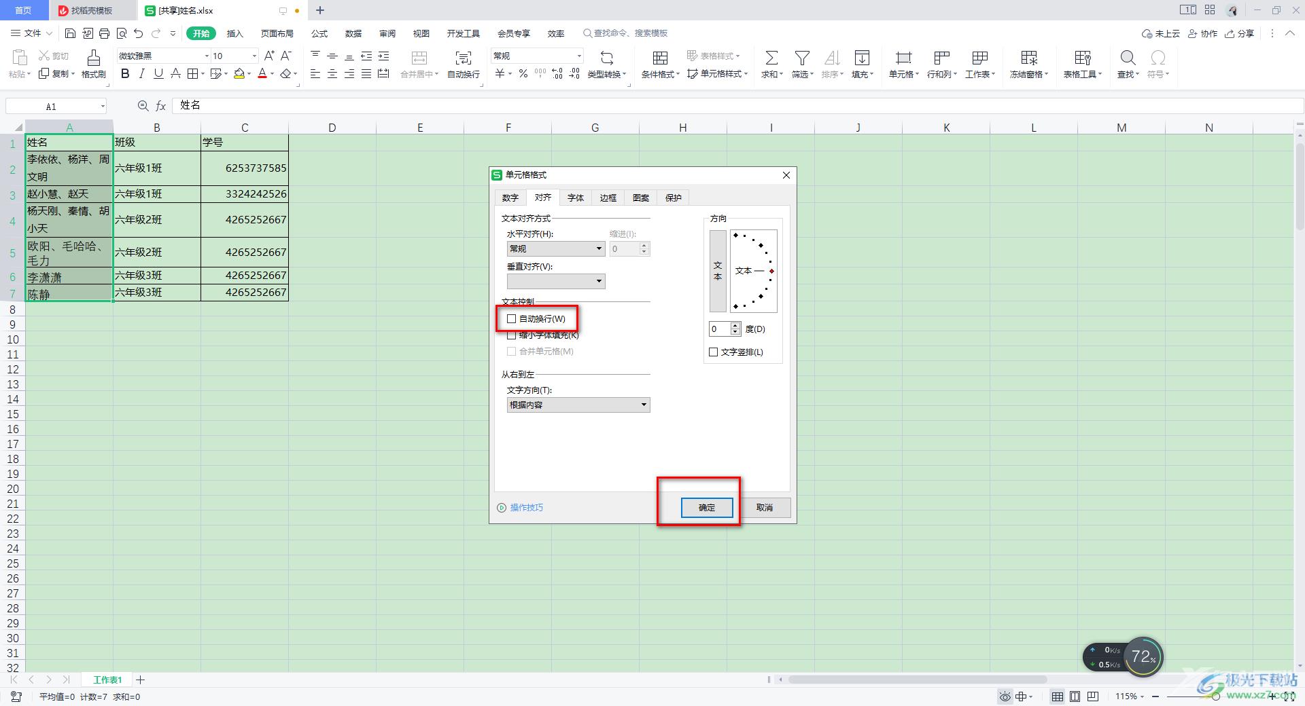Toggle Bold formatting
Image resolution: width=1305 pixels, height=706 pixels.
tap(125, 74)
